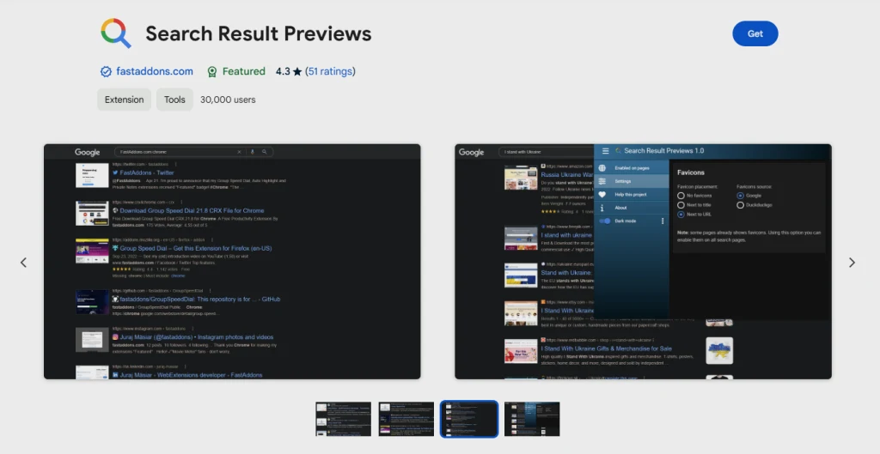Select the fourth screenshot thumbnail
Image resolution: width=880 pixels, height=454 pixels.
tap(532, 419)
